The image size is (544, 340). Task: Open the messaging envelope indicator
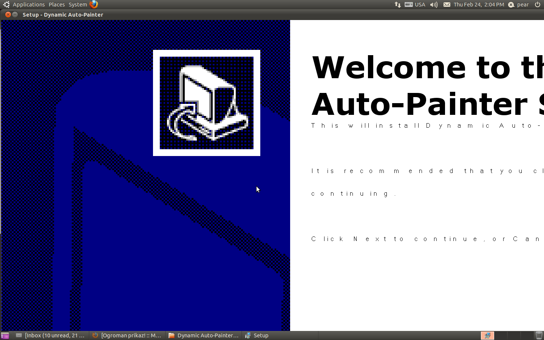[447, 5]
